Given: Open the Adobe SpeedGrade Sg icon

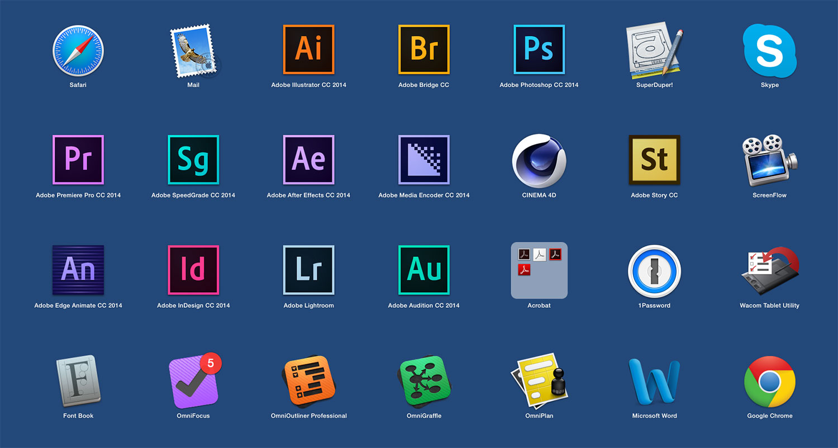Looking at the screenshot, I should [193, 159].
